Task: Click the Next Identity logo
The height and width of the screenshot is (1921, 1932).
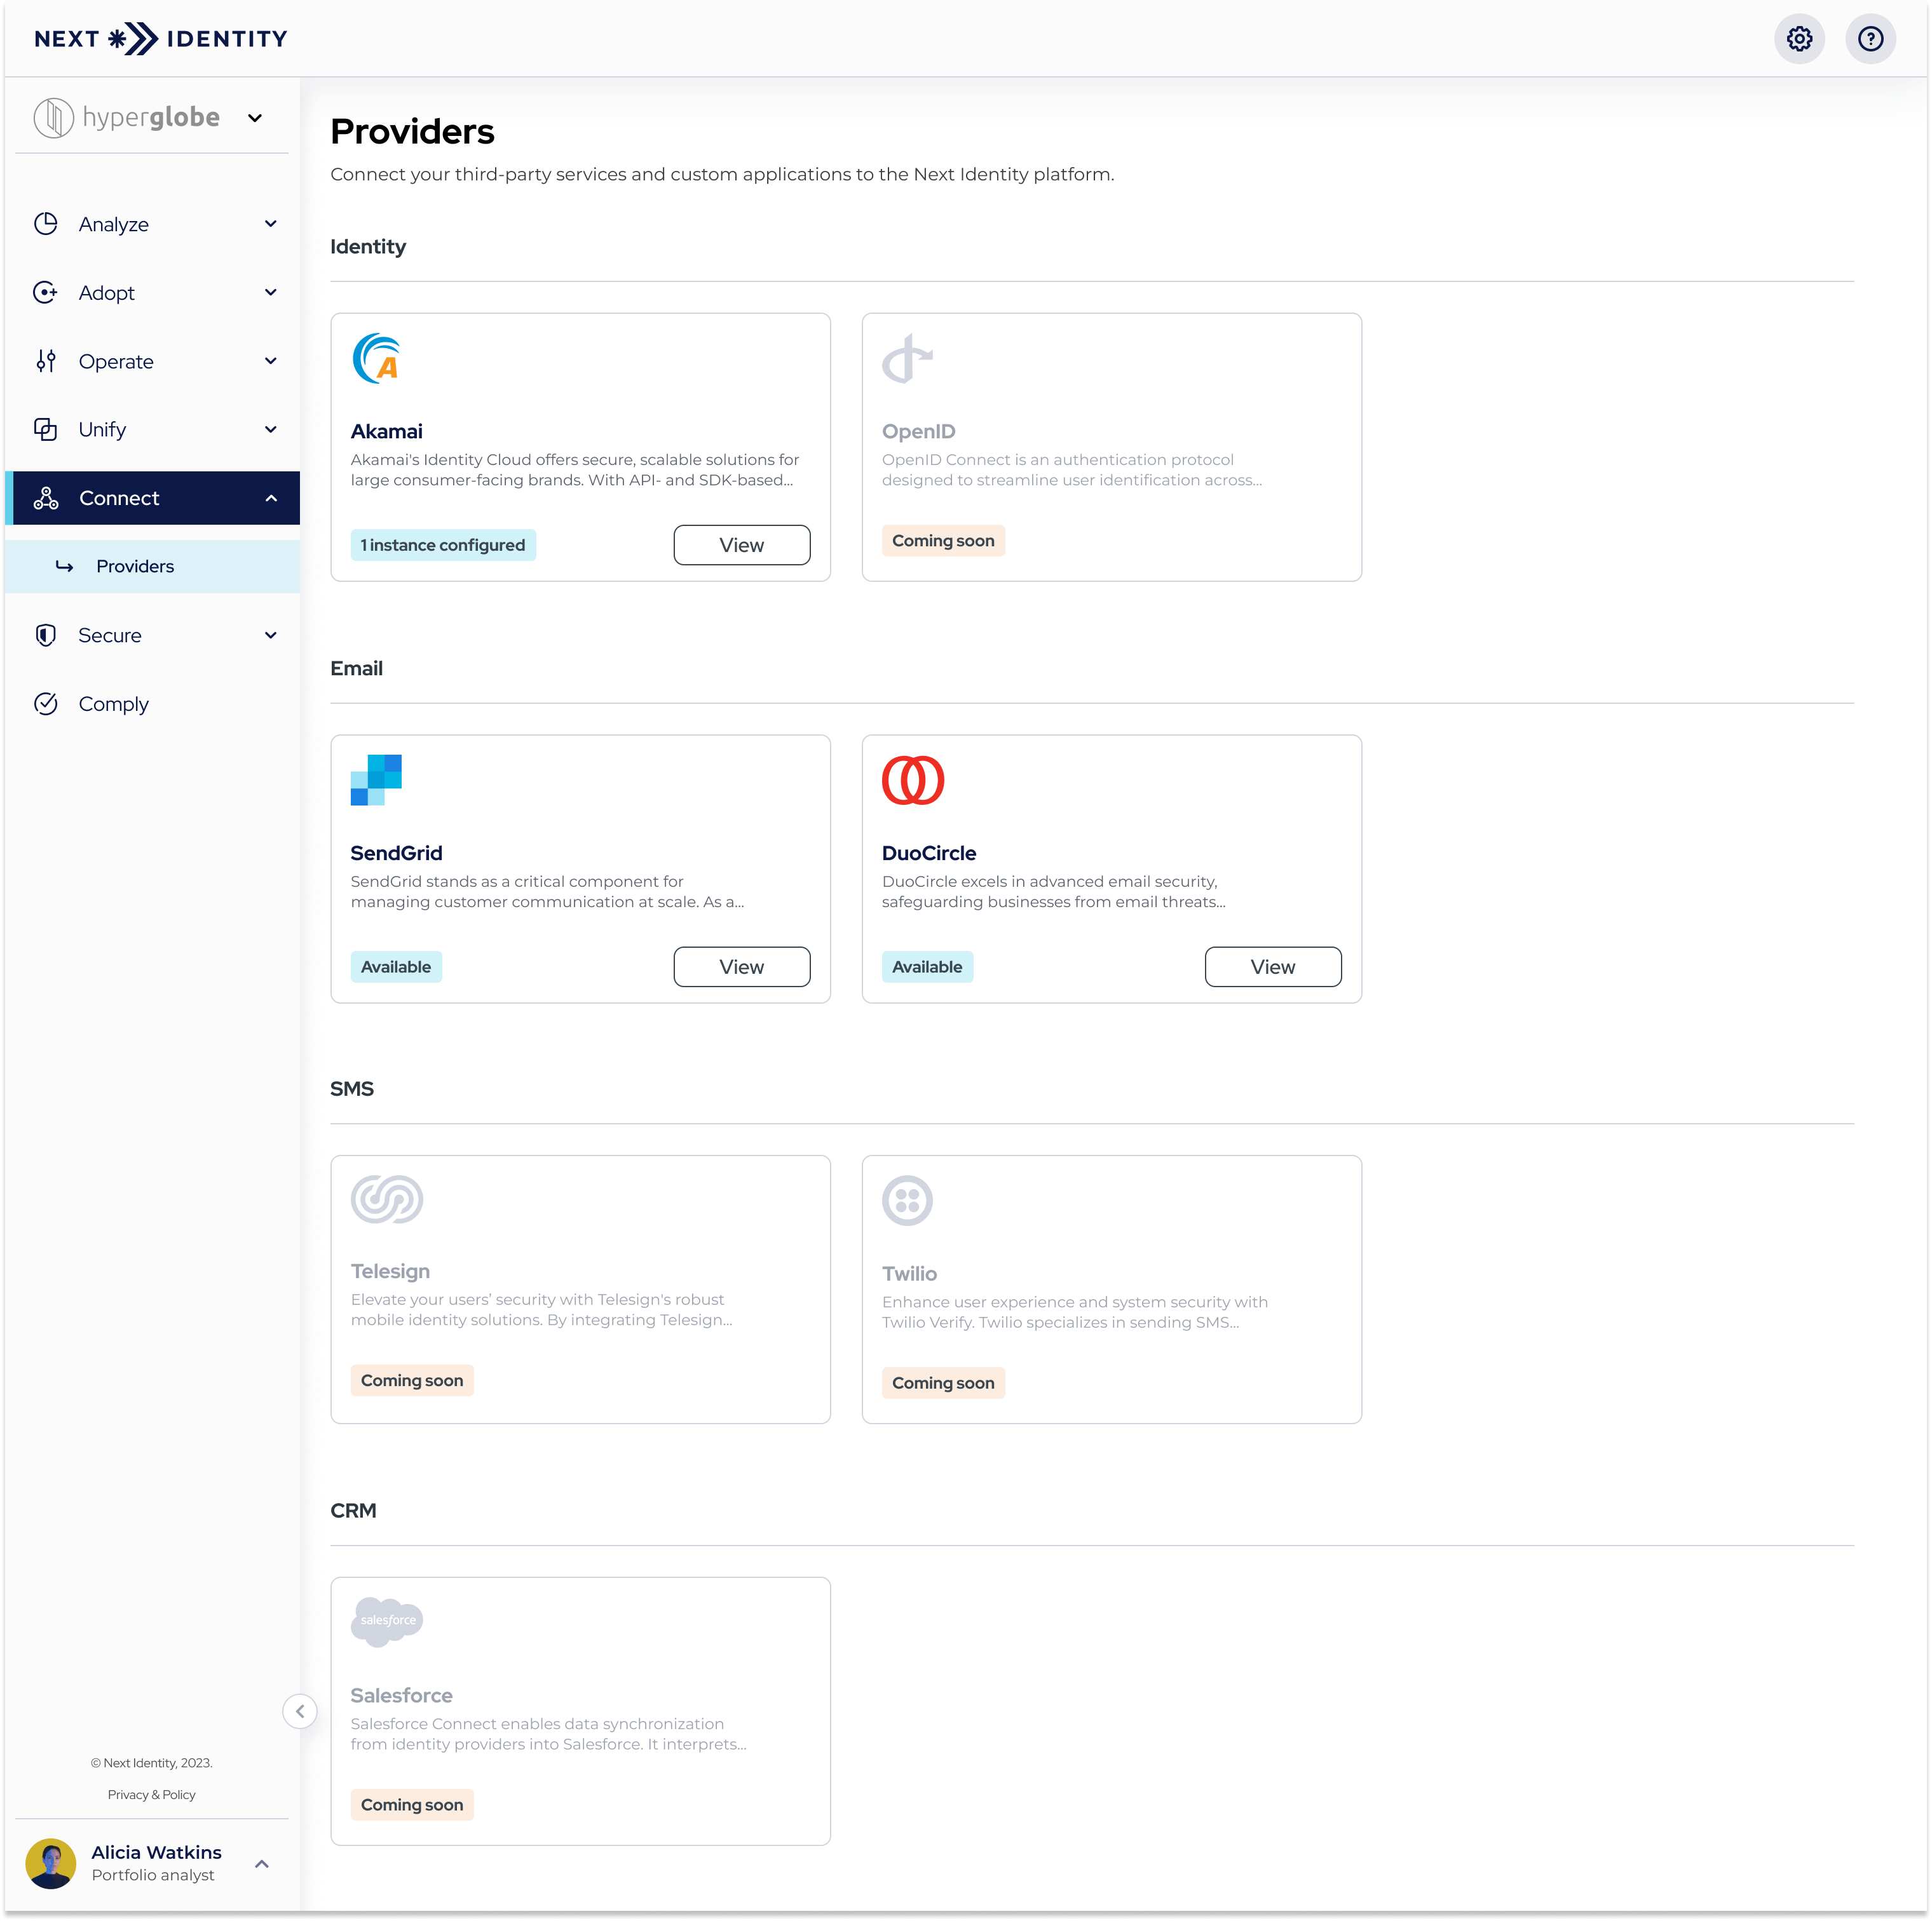Action: [x=160, y=39]
